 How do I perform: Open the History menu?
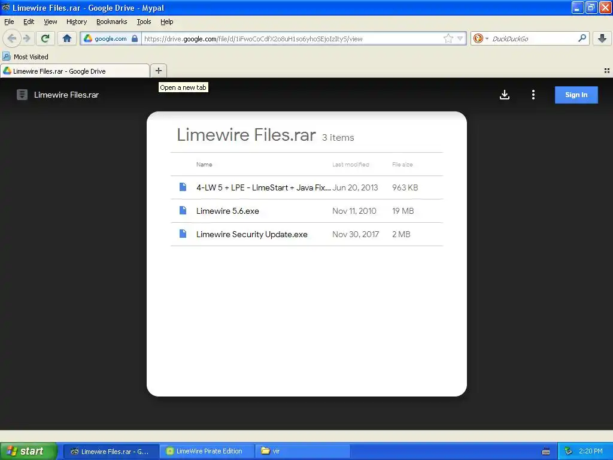[76, 22]
